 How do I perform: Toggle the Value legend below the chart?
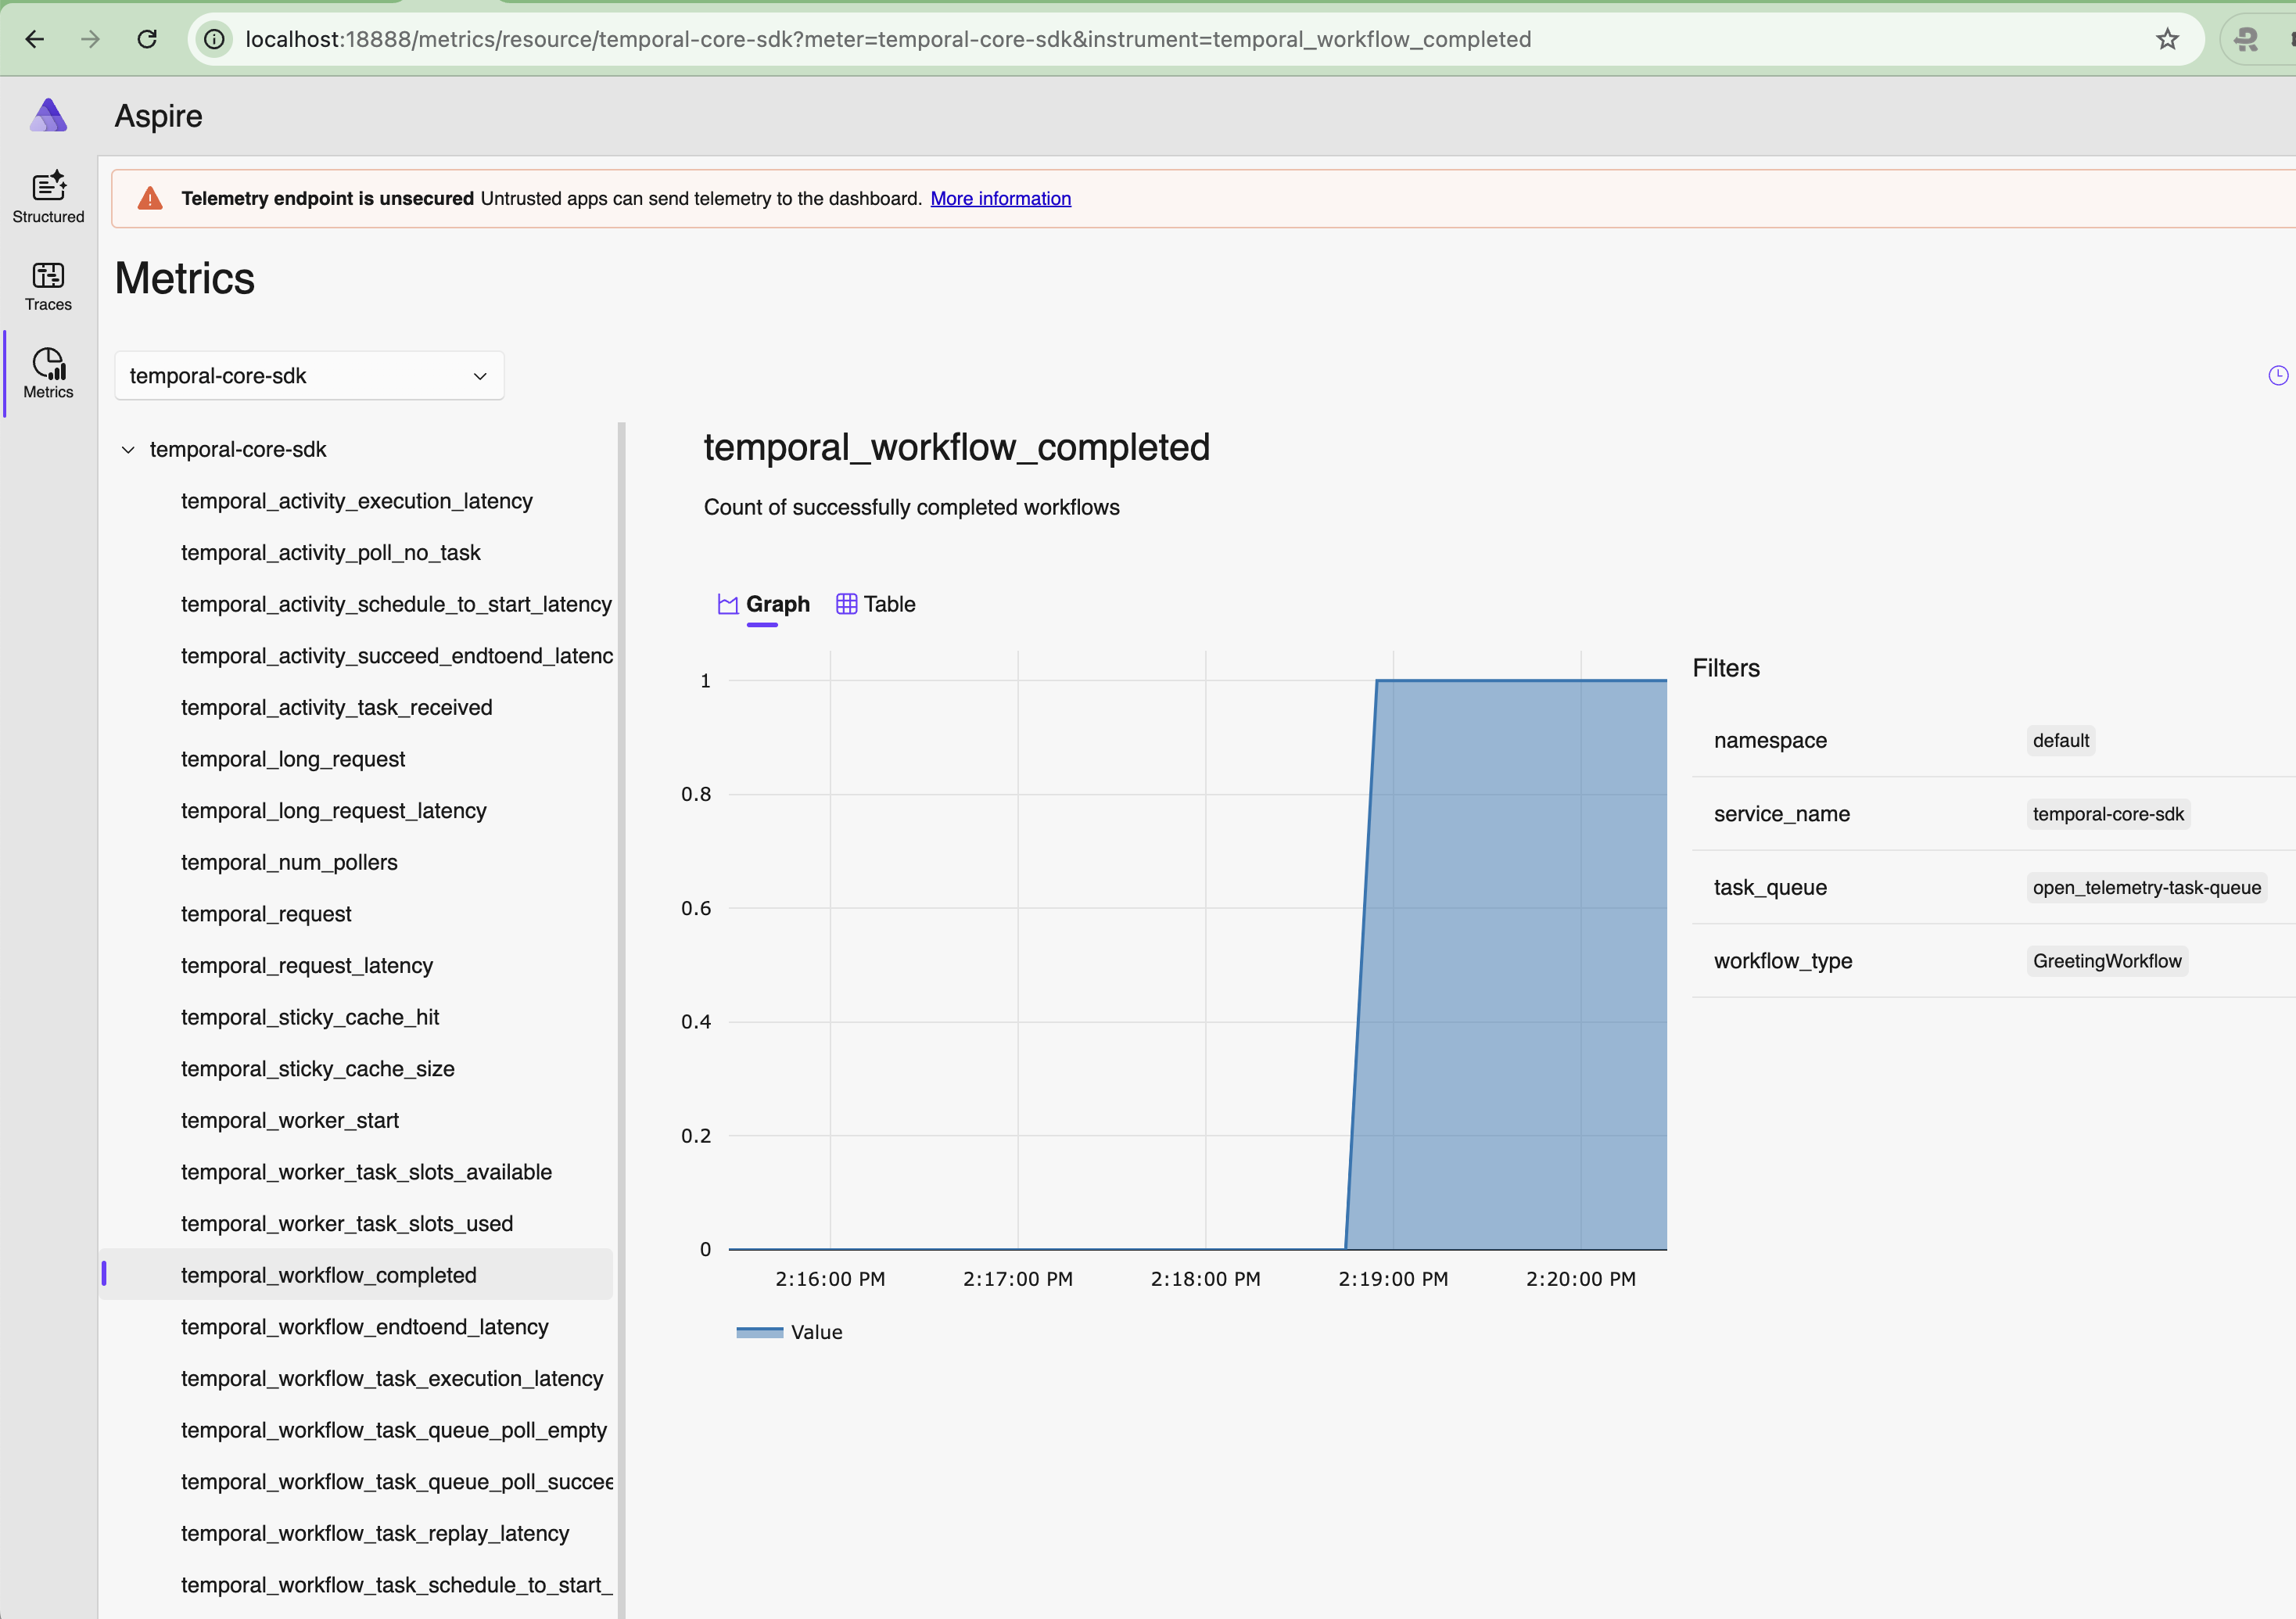coord(789,1331)
